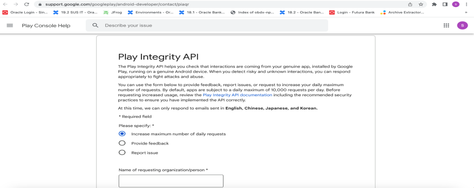Select the Provide feedback option
Viewport: 474px width, 188px height.
[144, 143]
